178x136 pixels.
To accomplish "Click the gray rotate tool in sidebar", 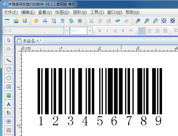I will click(x=9, y=49).
